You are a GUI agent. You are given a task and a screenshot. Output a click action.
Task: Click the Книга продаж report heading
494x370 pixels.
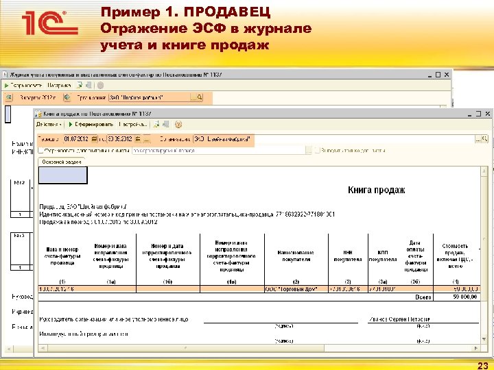[x=377, y=190]
